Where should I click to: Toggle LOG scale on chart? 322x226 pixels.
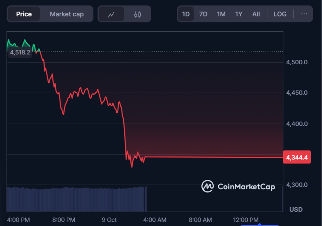point(280,14)
